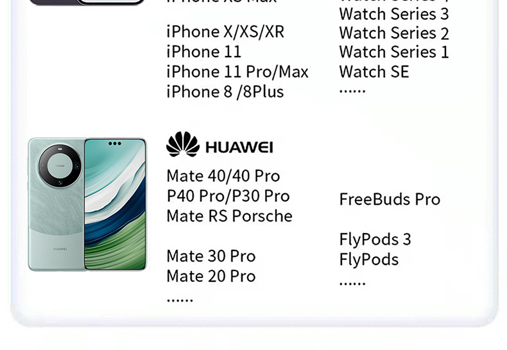Select the iPhone X/XS/XR entry

click(x=225, y=32)
